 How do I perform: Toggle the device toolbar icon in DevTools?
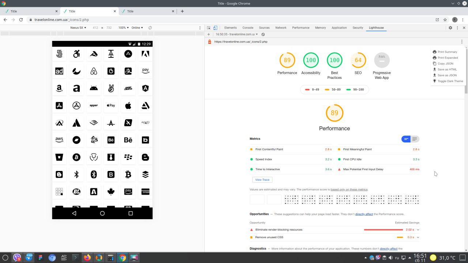[215, 28]
